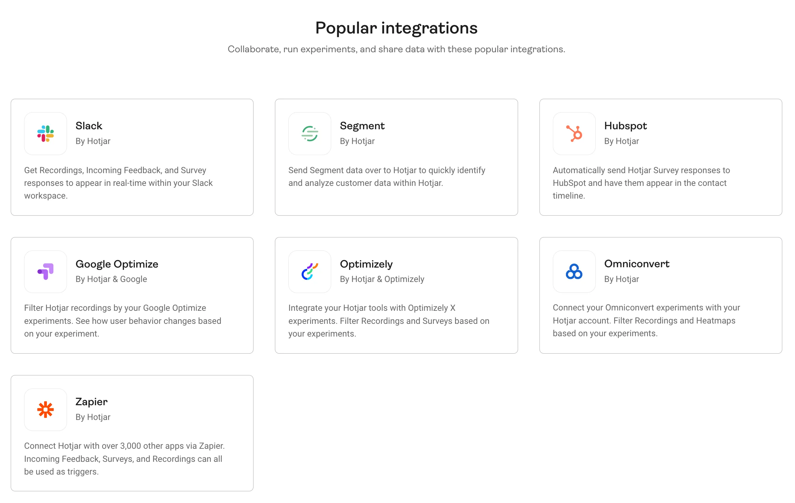The height and width of the screenshot is (503, 795).
Task: Open the Segment integration title
Action: click(x=362, y=126)
